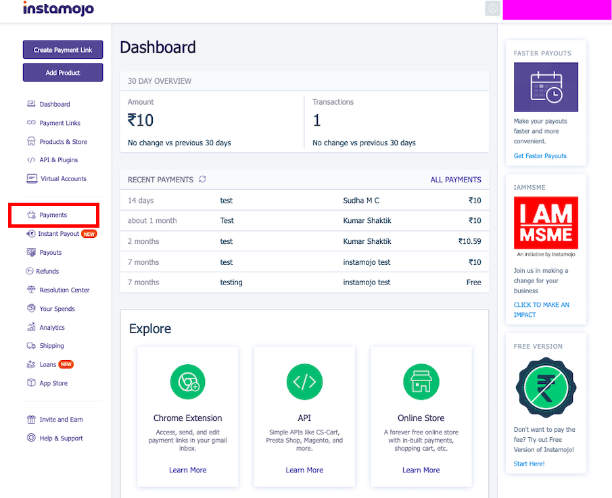Open Refunds from the sidebar
This screenshot has height=498, width=612.
[x=47, y=271]
